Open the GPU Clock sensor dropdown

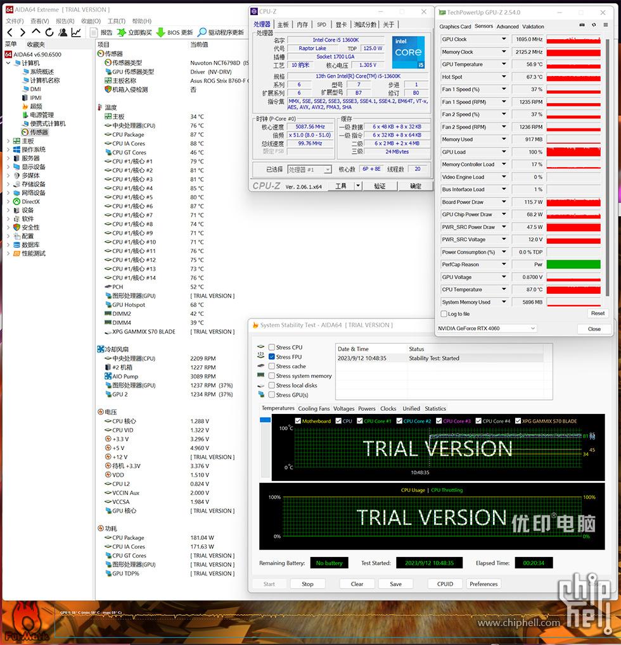pyautogui.click(x=504, y=39)
